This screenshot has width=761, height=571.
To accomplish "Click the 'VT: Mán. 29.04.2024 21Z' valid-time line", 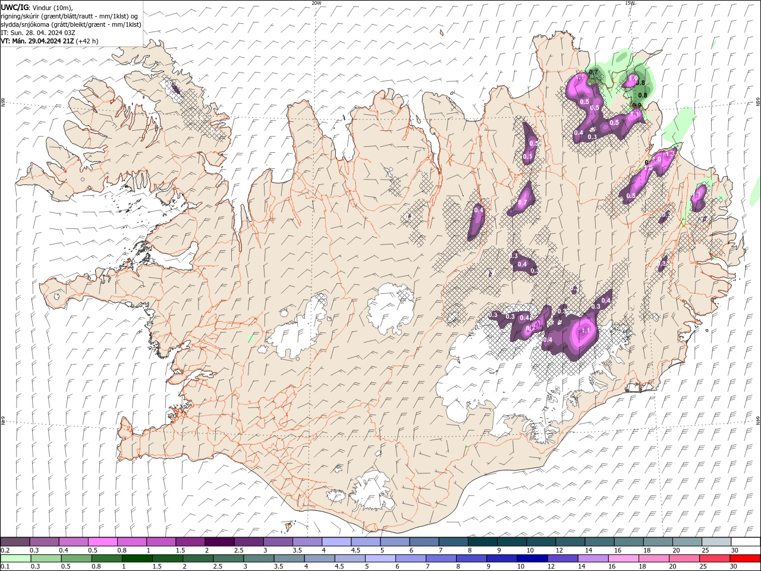I will 37,41.
